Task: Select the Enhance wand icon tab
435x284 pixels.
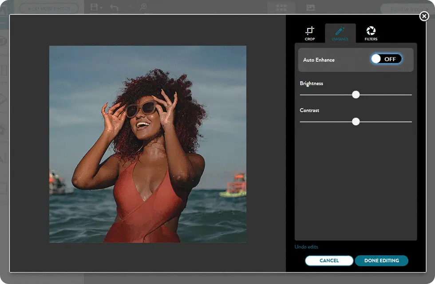Action: (x=340, y=33)
